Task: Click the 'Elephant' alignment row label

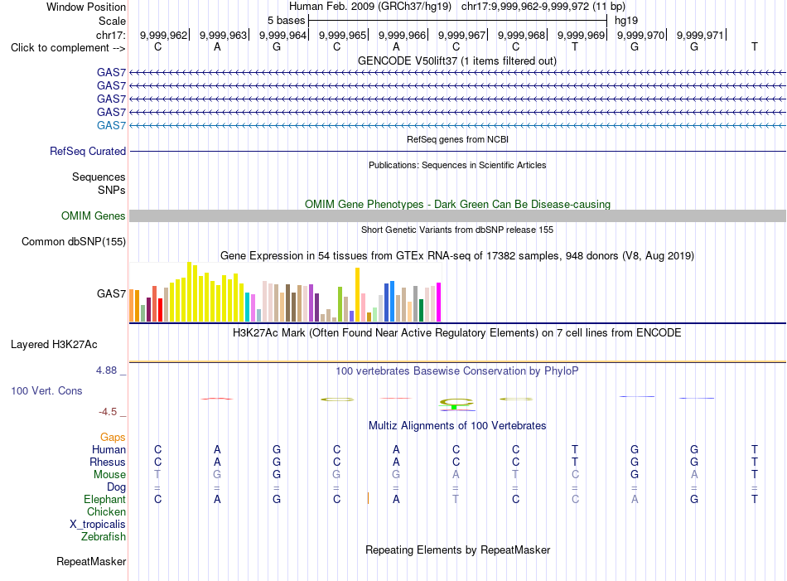Action: [104, 499]
